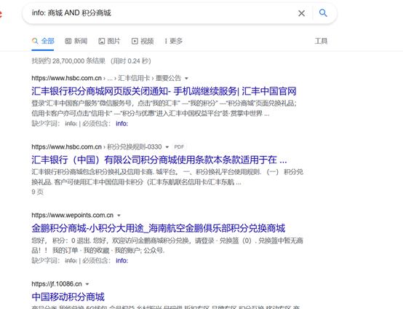Switch to the 视频 (Videos) tab
This screenshot has height=309, width=403.
pyautogui.click(x=143, y=41)
